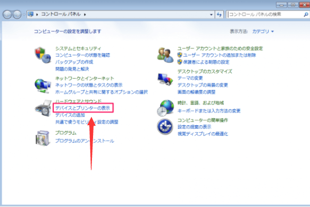The image size is (310, 207).
Task: Open ホームグループと共有に関するオプションの選択 link
Action: click(x=101, y=92)
